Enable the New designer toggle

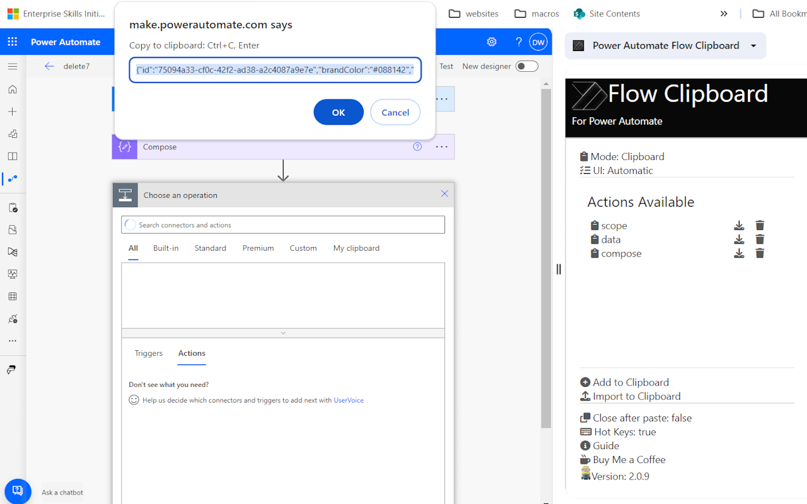point(526,66)
